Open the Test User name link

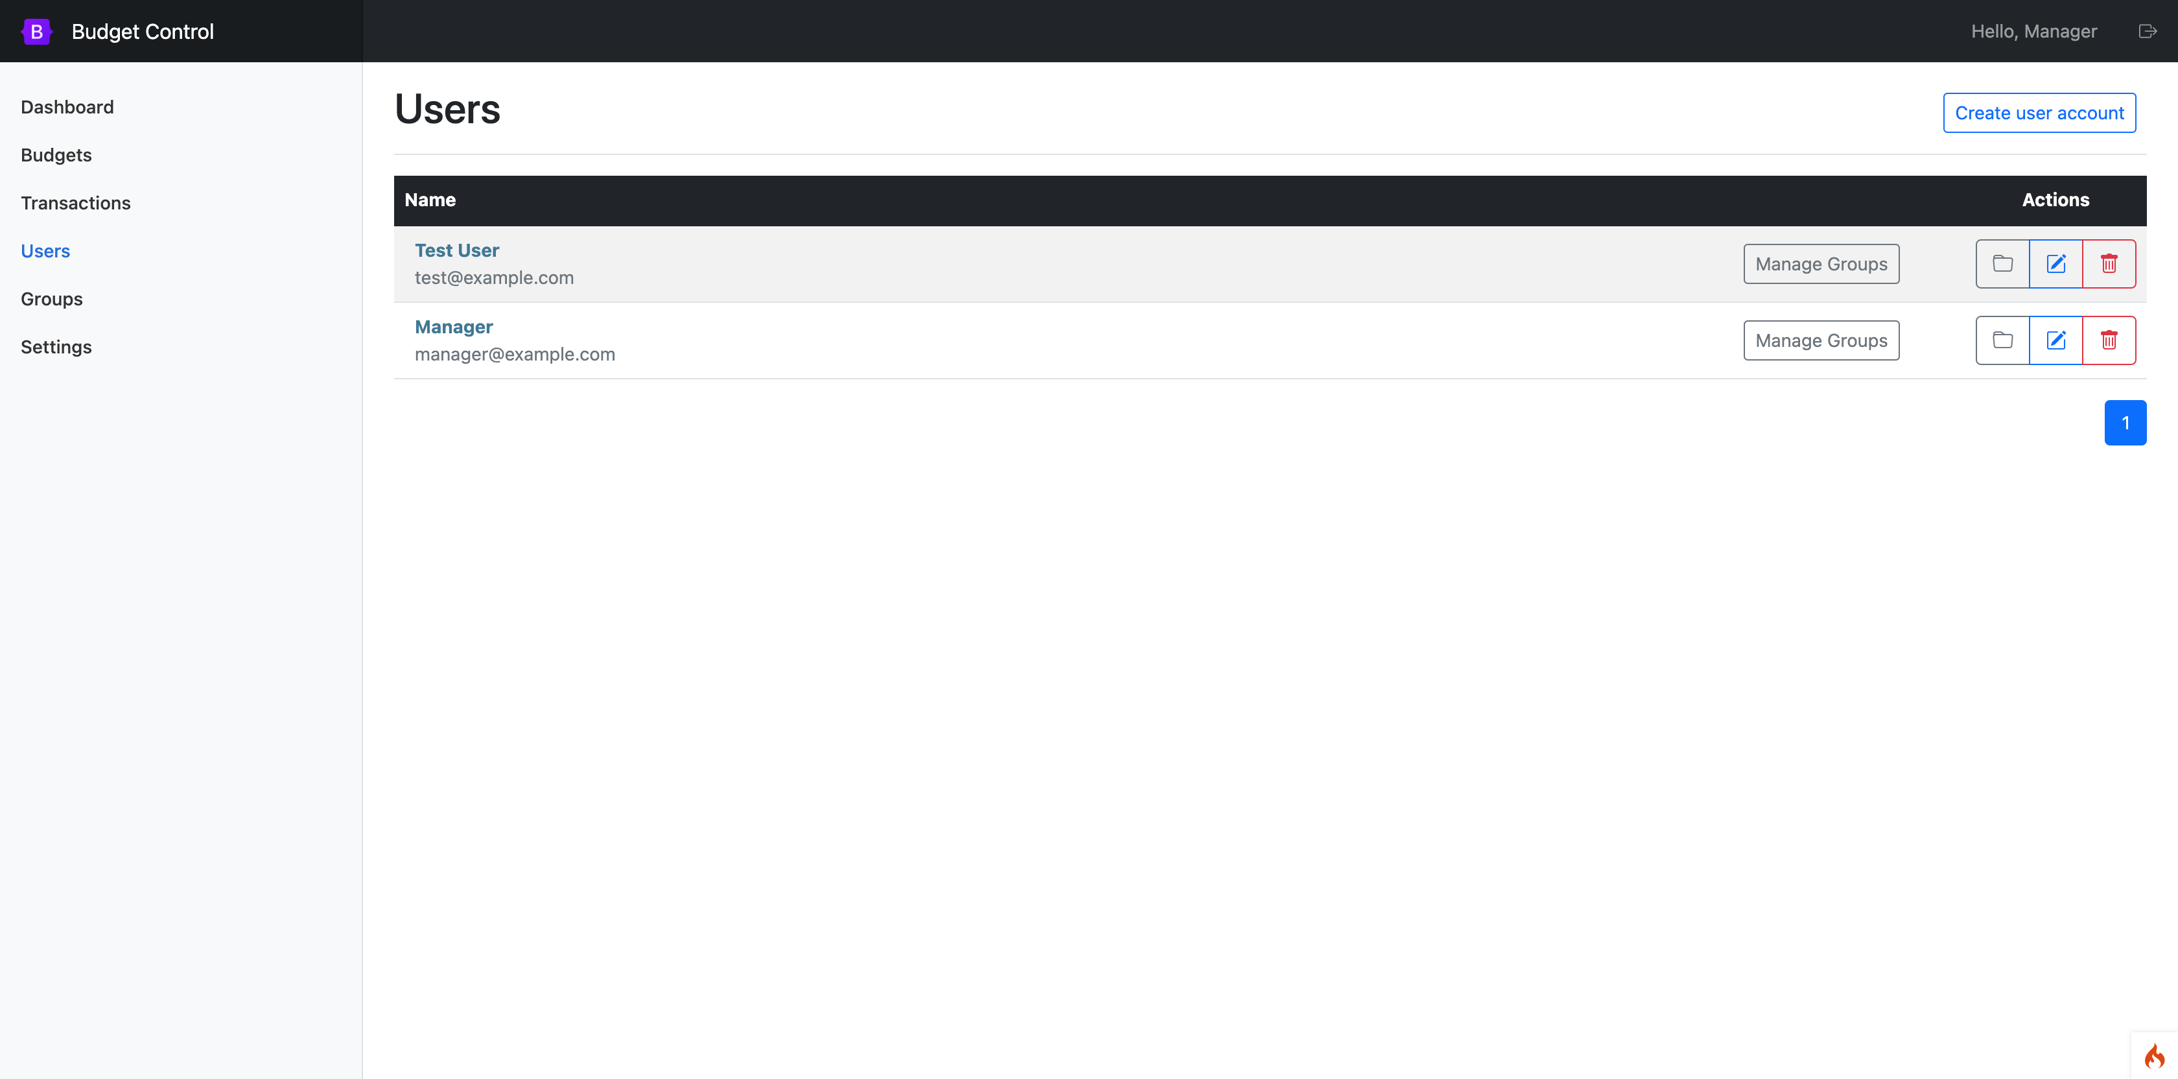456,250
